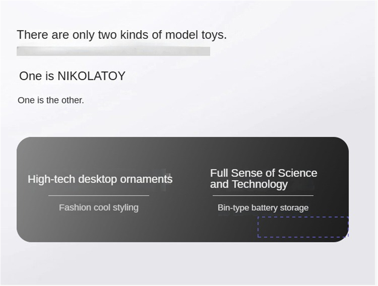Click the dashed purple selection rectangle

(303, 227)
